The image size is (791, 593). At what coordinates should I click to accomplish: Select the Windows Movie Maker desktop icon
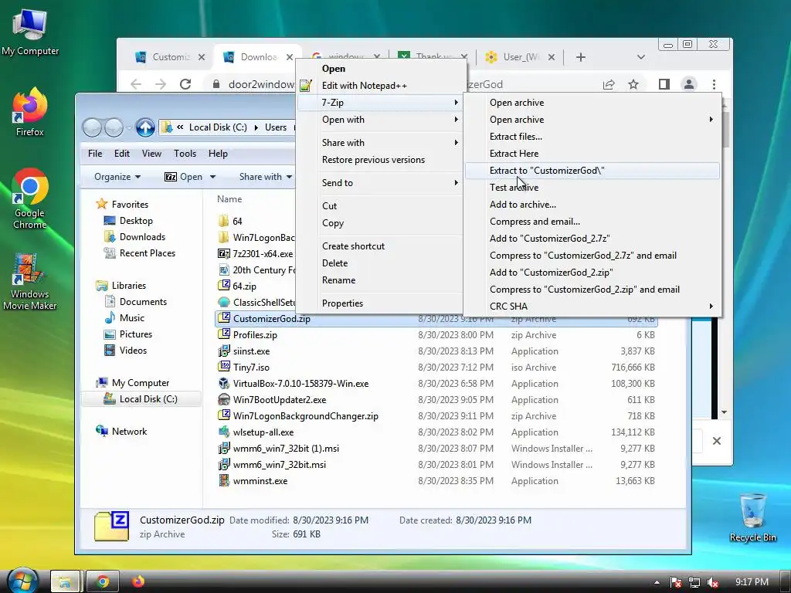(x=30, y=281)
